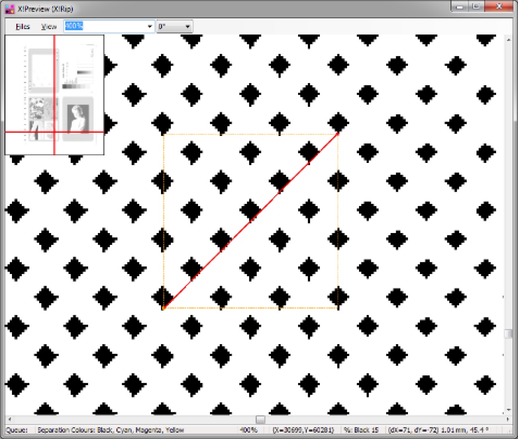Image resolution: width=518 pixels, height=439 pixels.
Task: Click the zoom percentage input field
Action: click(106, 27)
